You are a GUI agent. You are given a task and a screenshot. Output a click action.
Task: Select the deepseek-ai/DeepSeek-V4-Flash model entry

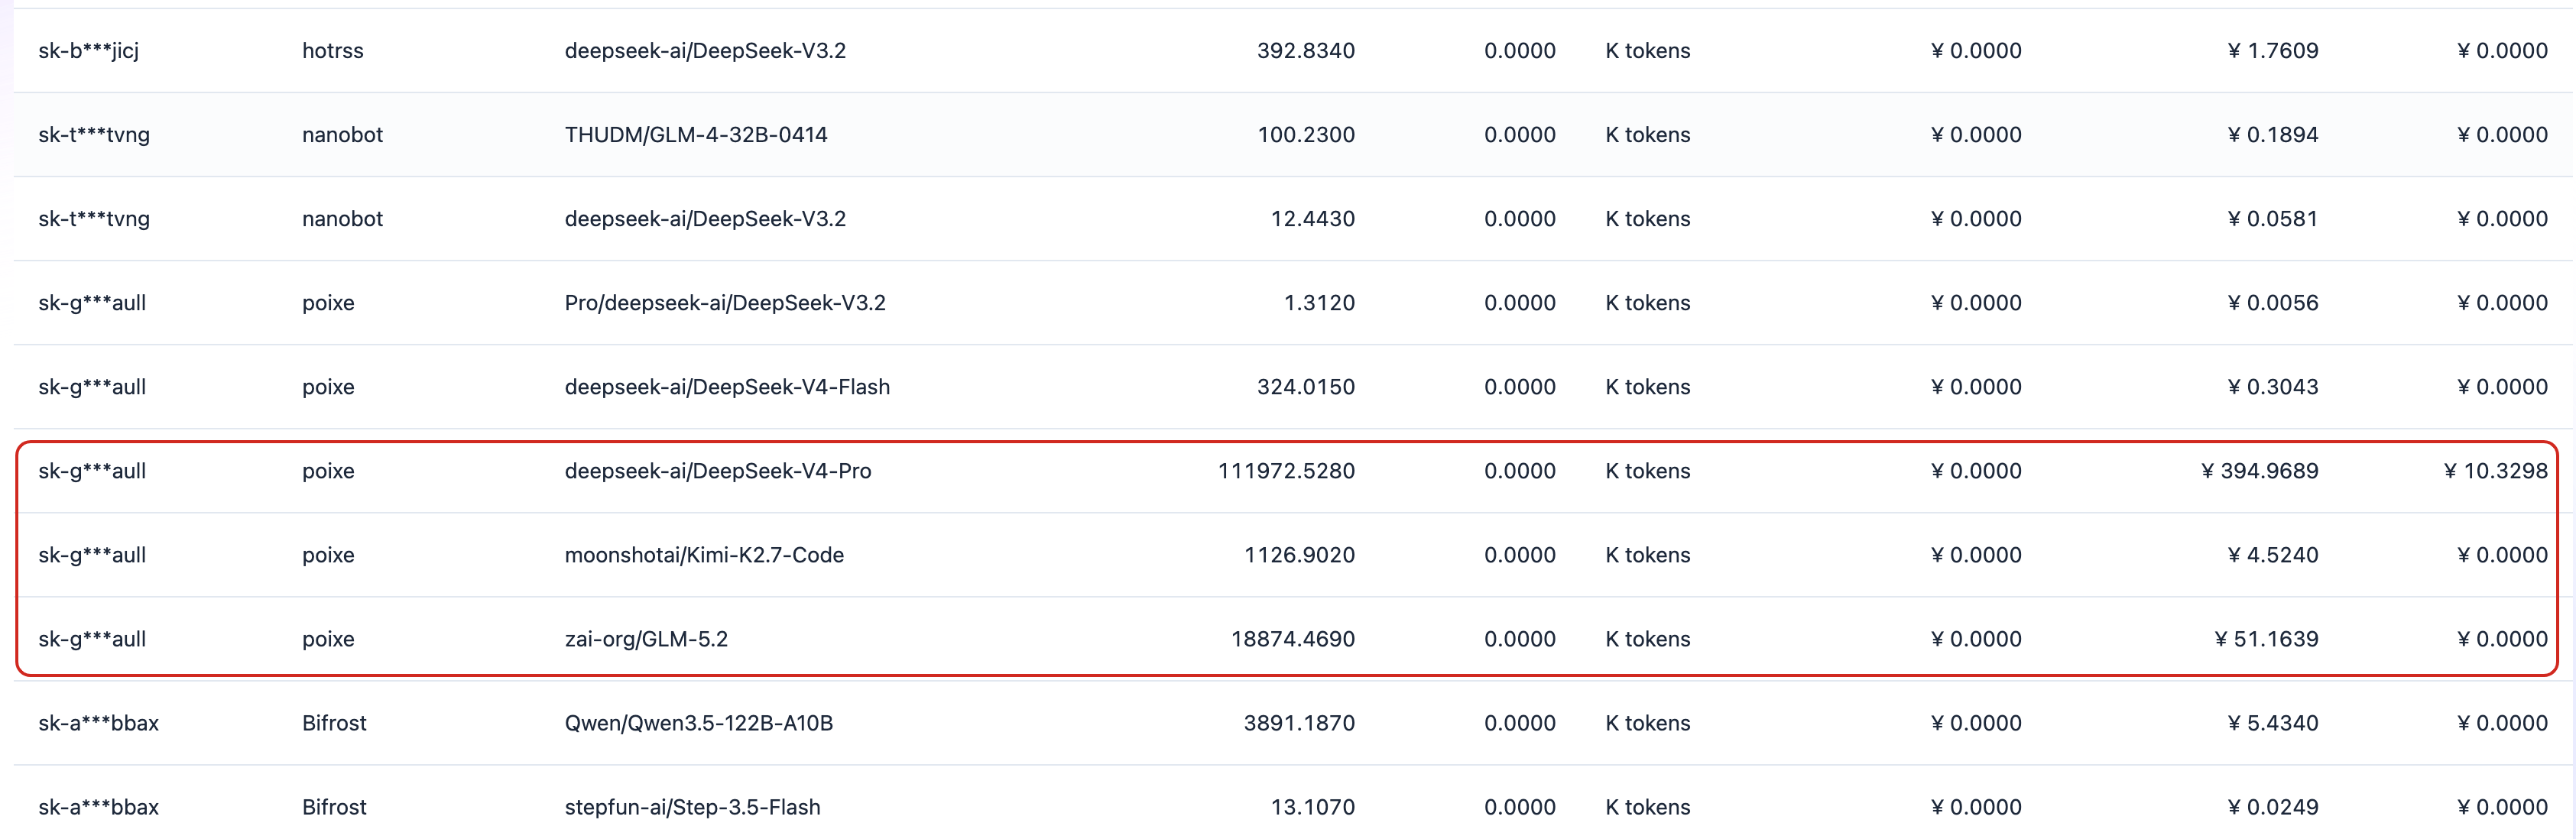[726, 387]
